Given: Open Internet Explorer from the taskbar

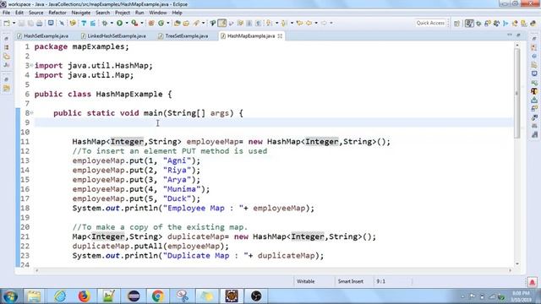Looking at the screenshot, I should click(60, 296).
